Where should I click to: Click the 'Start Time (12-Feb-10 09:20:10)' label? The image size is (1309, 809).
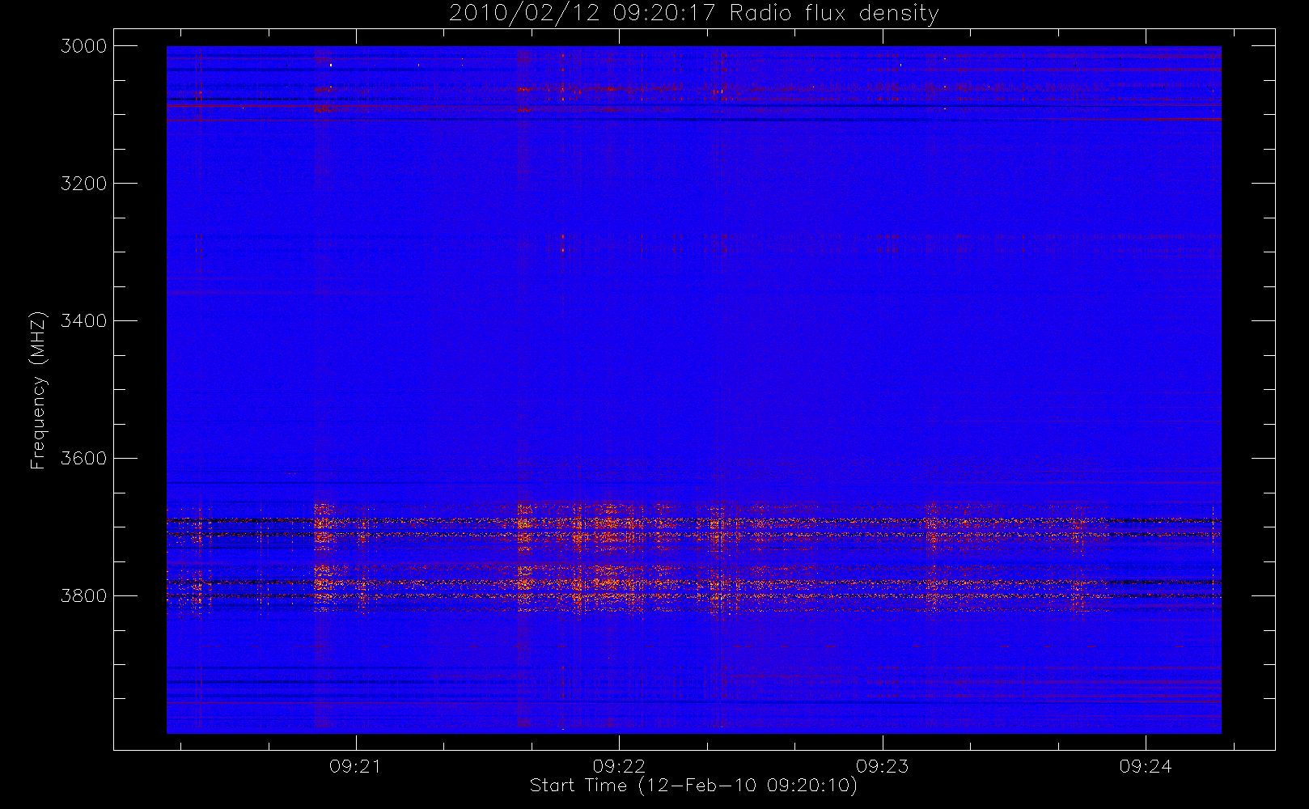(x=693, y=786)
